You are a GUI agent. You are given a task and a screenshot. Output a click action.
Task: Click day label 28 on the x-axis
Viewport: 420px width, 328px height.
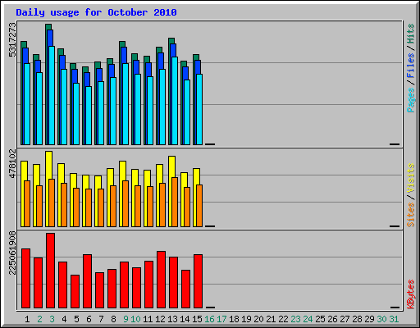tap(357, 319)
